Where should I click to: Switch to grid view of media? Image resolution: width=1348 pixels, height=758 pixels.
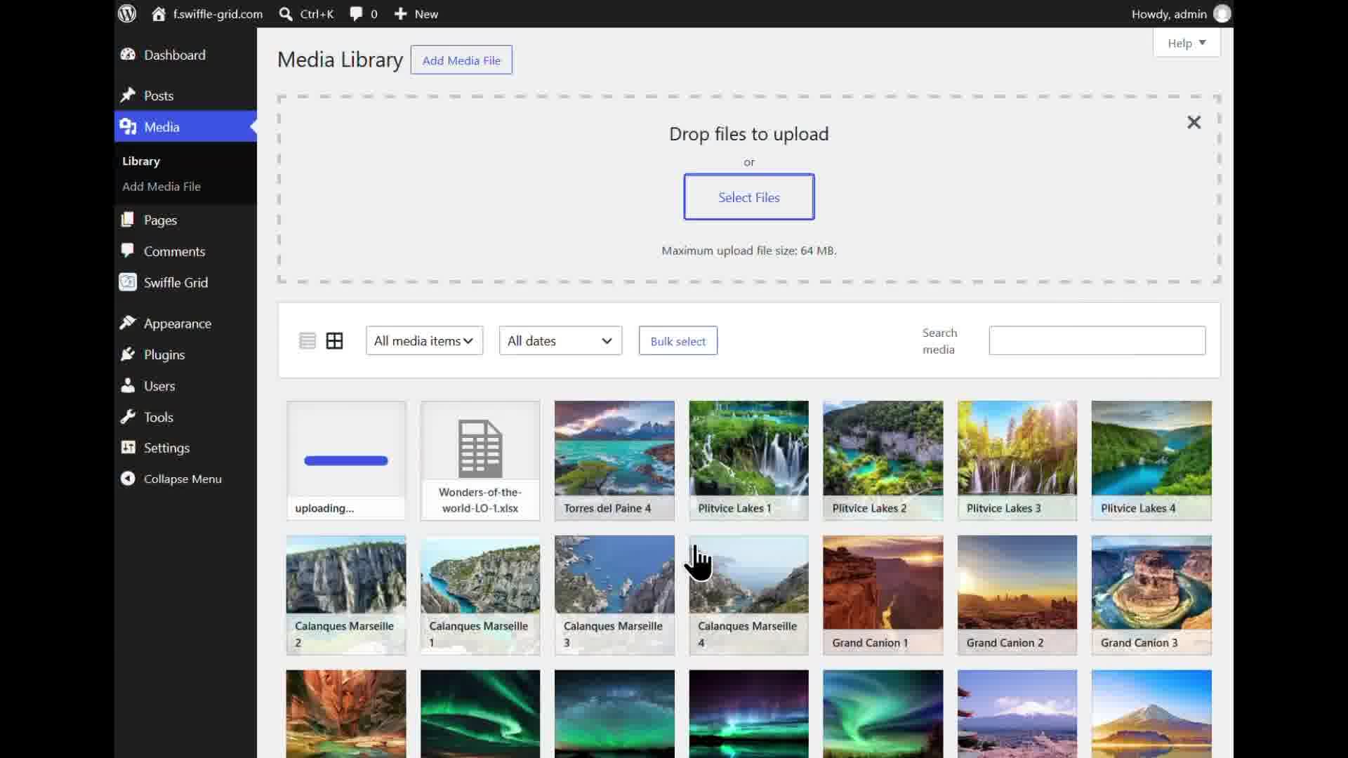pyautogui.click(x=335, y=341)
